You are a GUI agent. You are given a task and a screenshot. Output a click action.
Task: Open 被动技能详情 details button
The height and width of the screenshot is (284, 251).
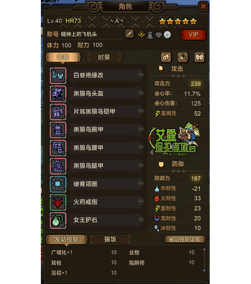coord(185,239)
